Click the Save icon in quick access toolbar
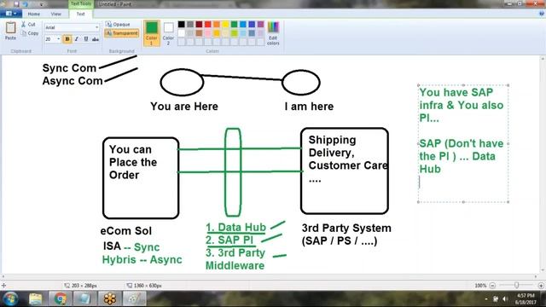 tap(16, 4)
